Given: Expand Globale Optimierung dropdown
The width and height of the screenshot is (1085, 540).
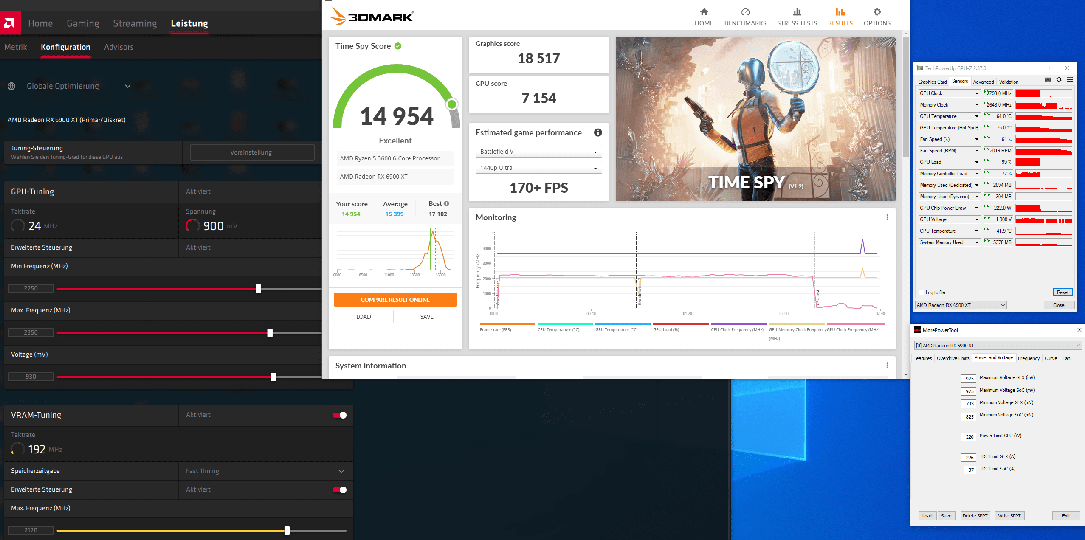Looking at the screenshot, I should 128,86.
